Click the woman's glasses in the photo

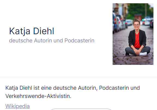coord(137,25)
